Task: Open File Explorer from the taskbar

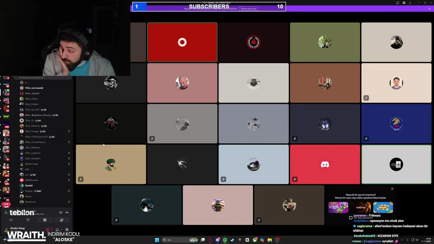Action: coord(270,240)
